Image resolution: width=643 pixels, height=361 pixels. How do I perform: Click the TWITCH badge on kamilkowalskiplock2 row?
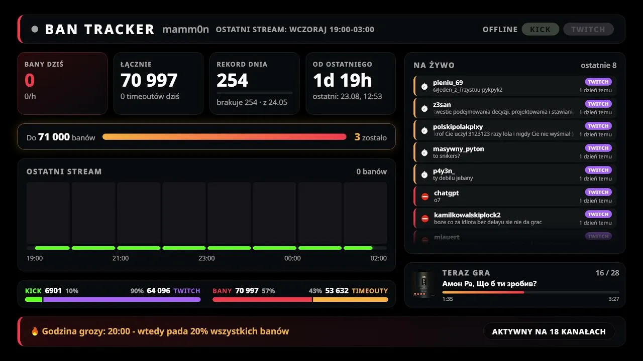click(x=598, y=214)
